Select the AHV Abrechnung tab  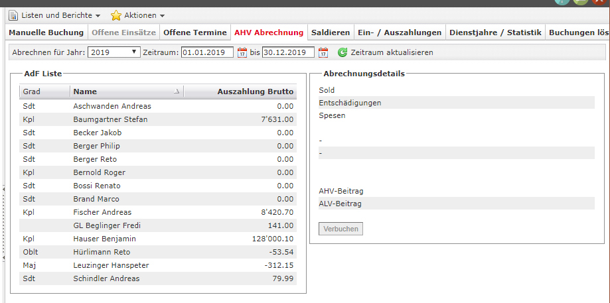269,32
